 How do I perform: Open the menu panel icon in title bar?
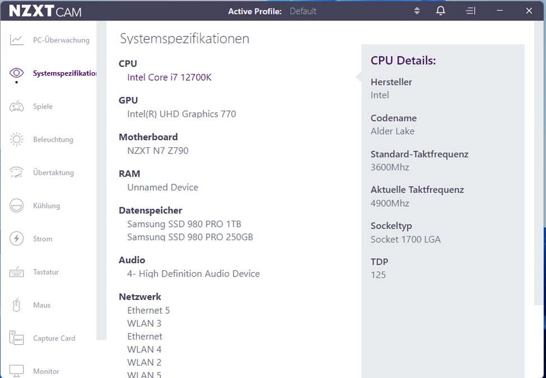(470, 11)
